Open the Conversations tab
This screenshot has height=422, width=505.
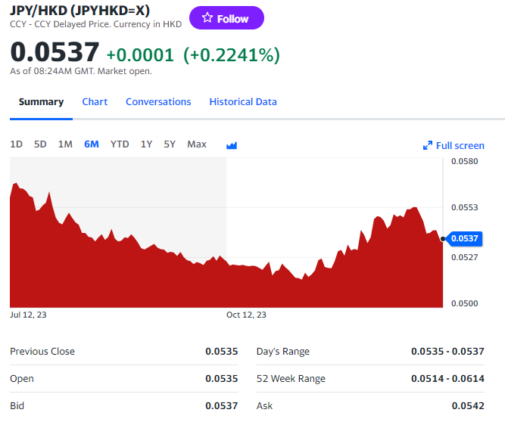(158, 102)
